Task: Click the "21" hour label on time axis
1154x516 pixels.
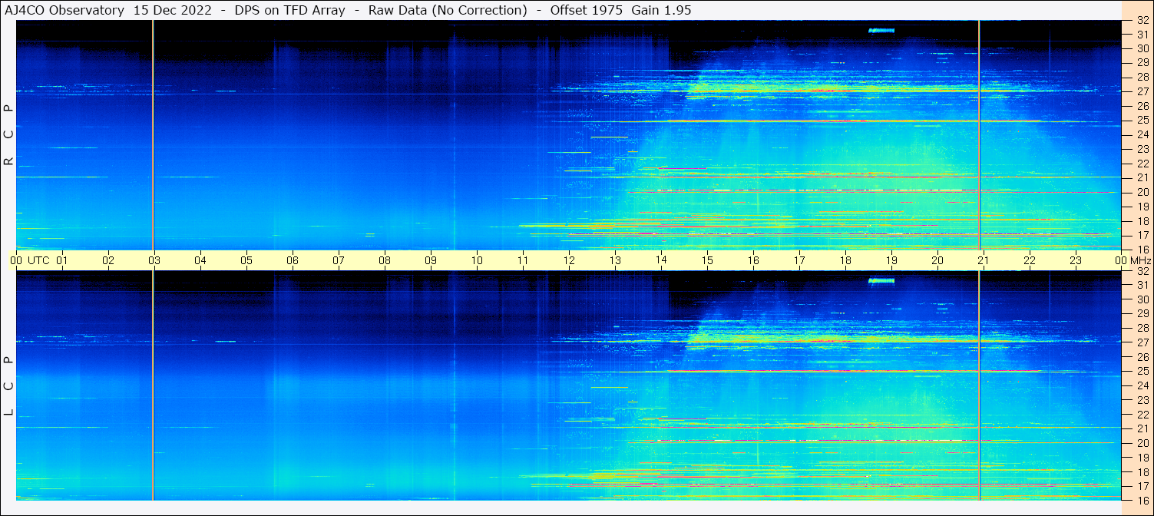Action: (984, 260)
